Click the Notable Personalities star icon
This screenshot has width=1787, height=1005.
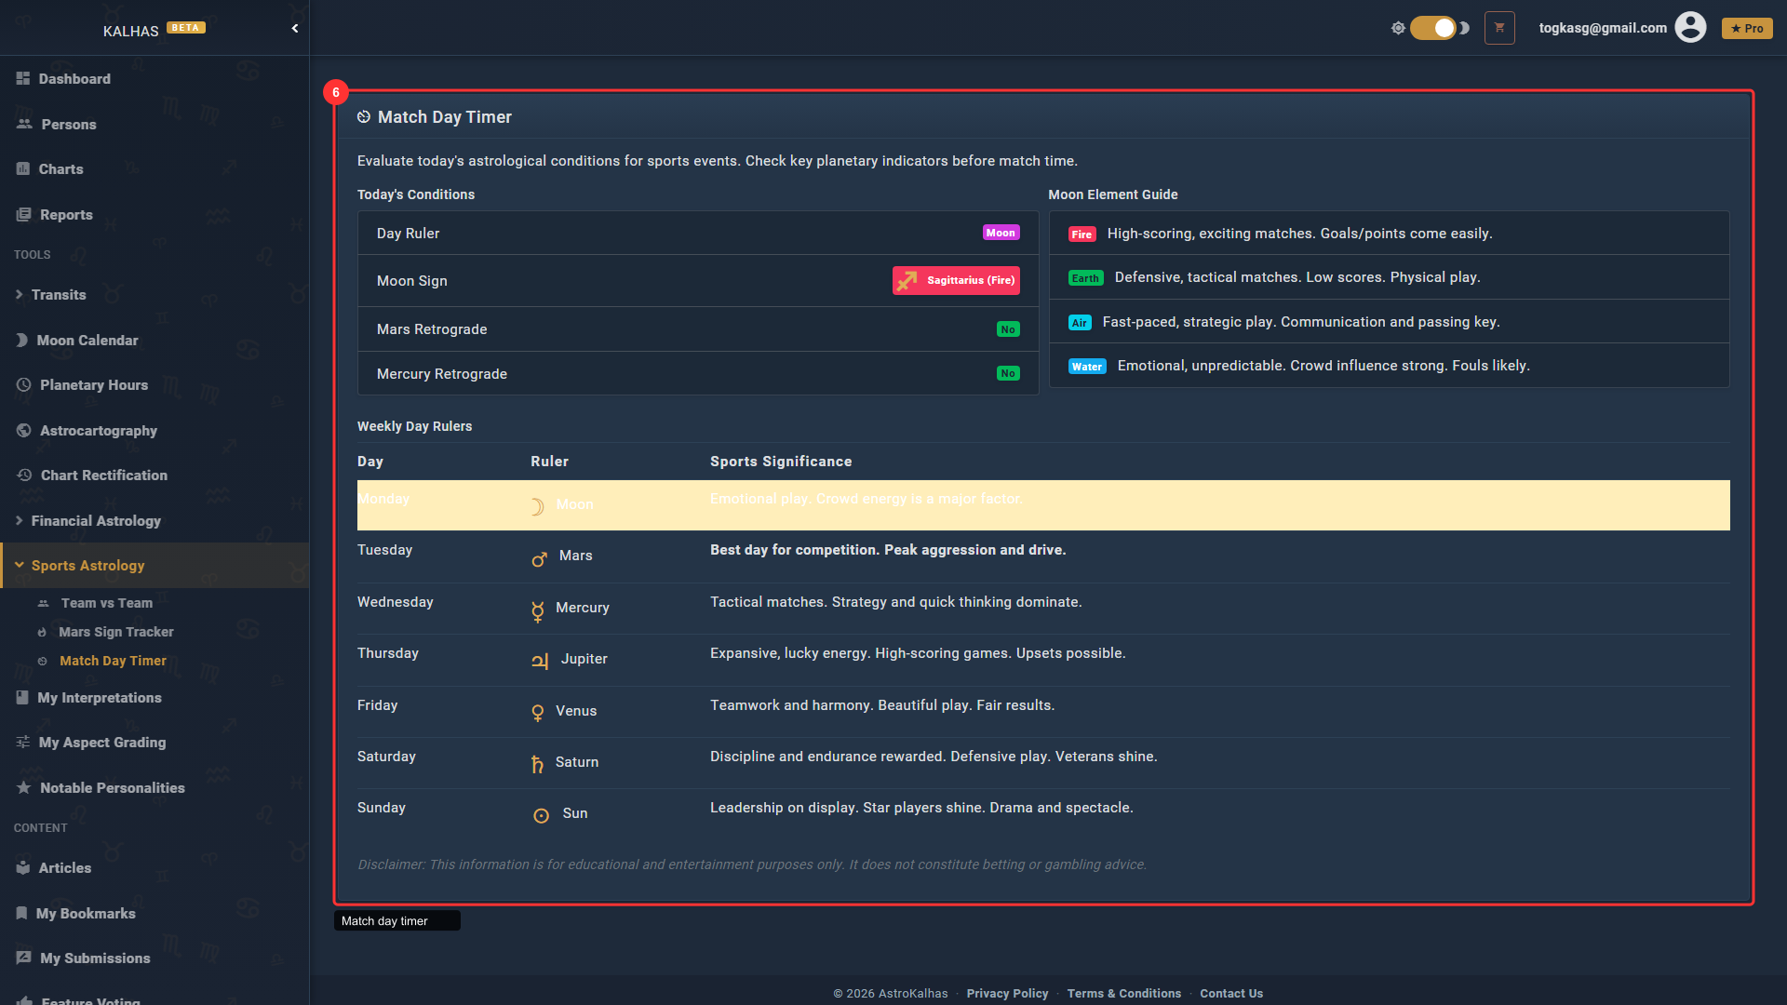(24, 788)
